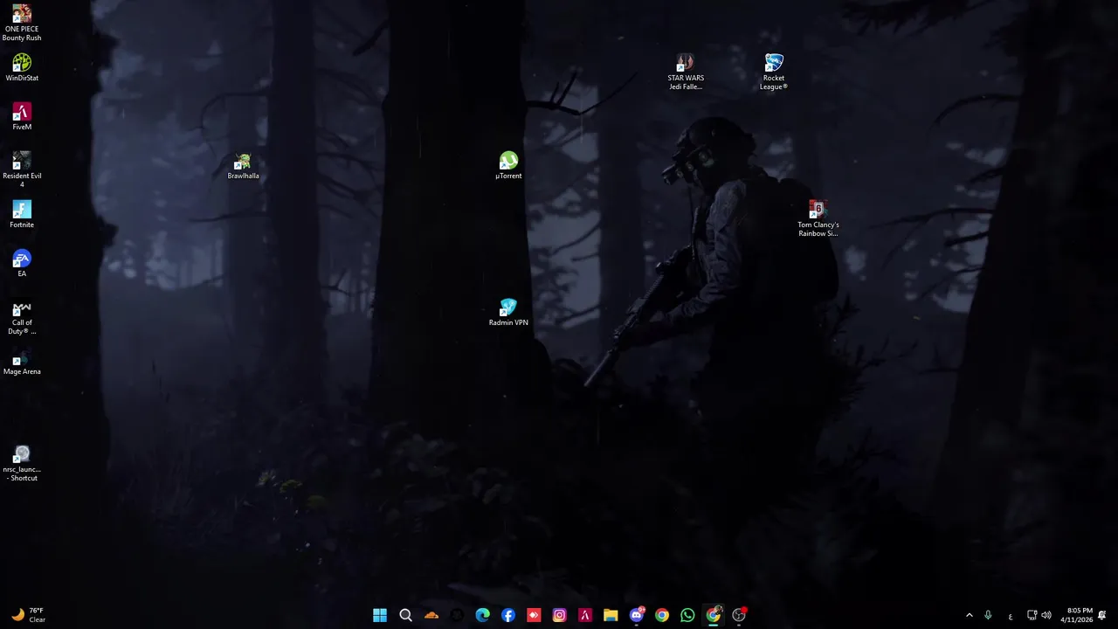Open WhatsApp from the taskbar
The image size is (1118, 629).
tap(687, 615)
